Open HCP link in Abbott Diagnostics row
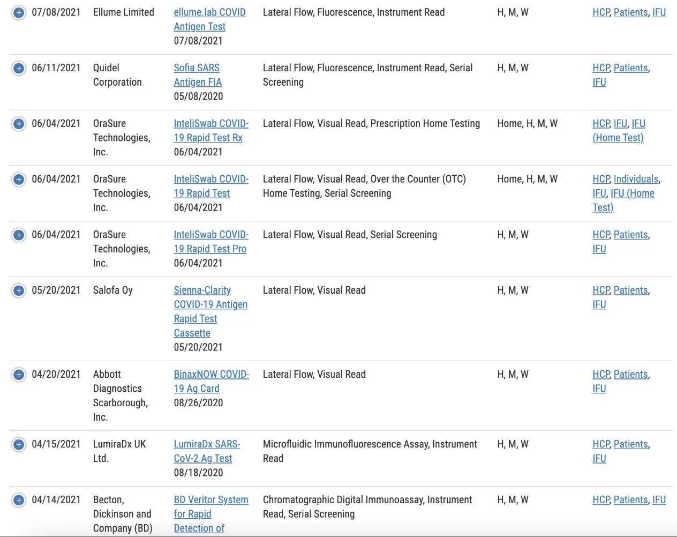This screenshot has width=677, height=537. [x=601, y=375]
